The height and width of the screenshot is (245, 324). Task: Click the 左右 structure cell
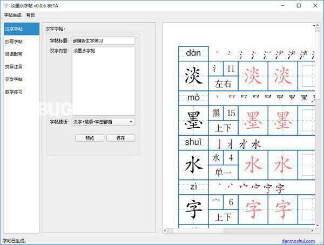[223, 83]
